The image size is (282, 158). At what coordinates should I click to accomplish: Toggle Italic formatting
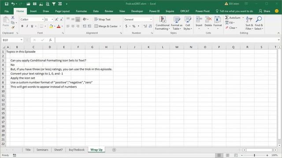[x=27, y=26]
